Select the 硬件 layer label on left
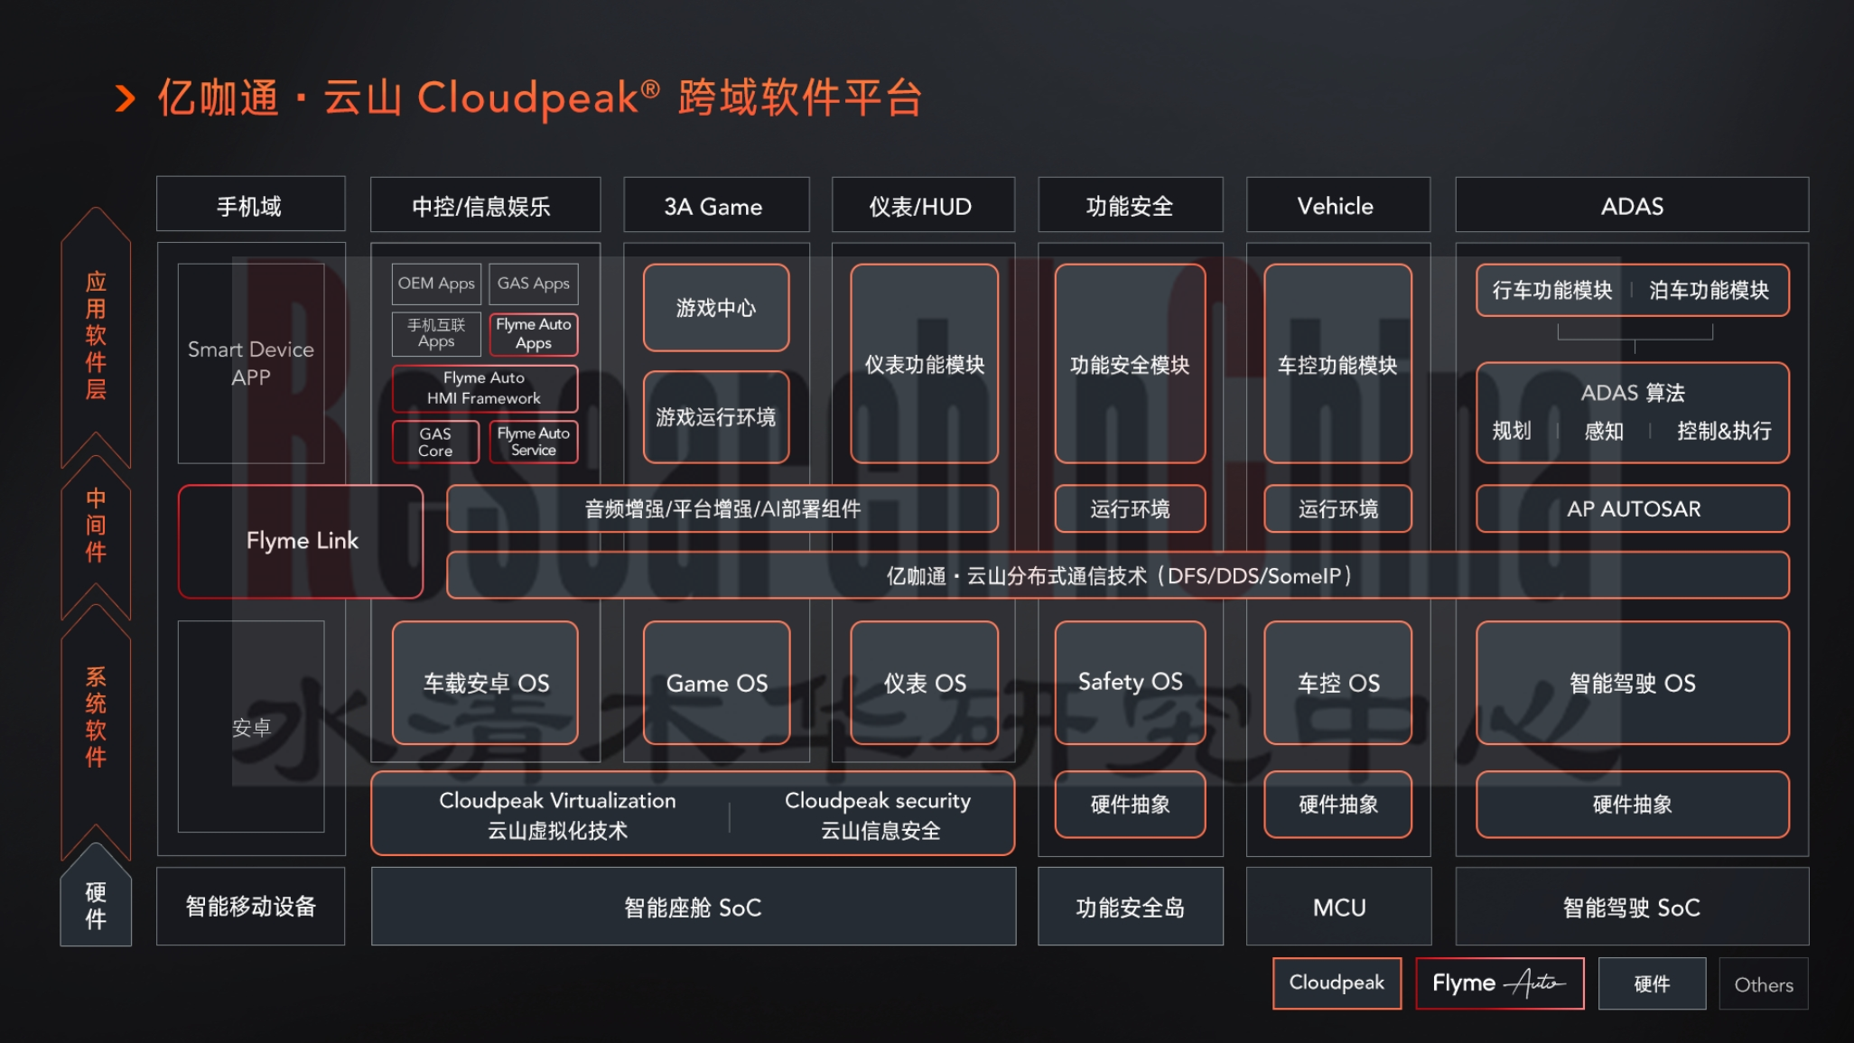This screenshot has height=1043, width=1854. pyautogui.click(x=96, y=906)
